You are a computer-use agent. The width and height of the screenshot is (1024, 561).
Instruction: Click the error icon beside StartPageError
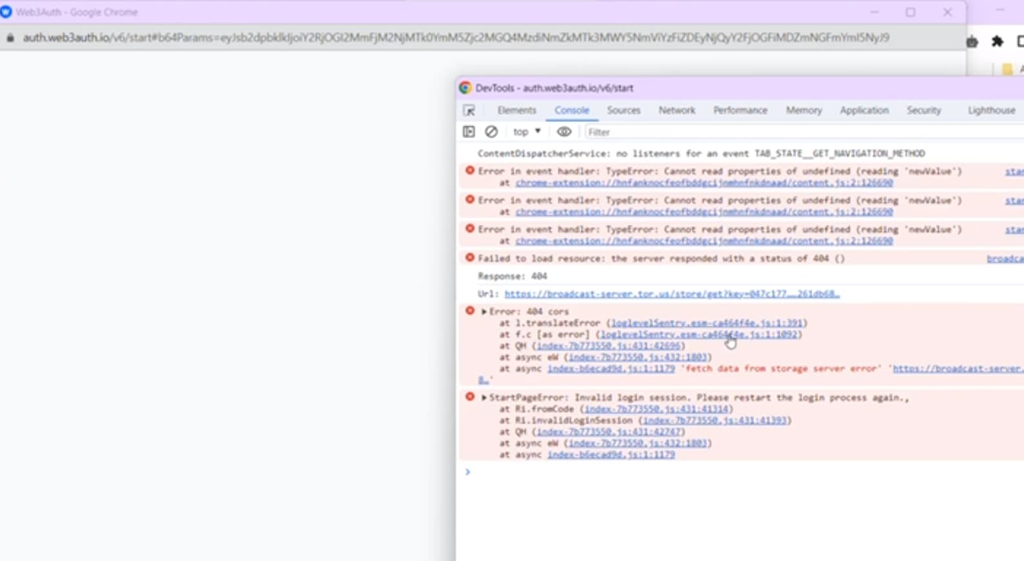[x=470, y=397]
